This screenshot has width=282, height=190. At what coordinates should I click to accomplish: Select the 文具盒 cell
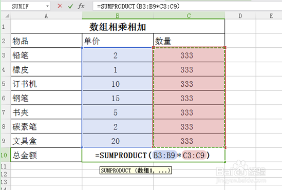[46, 141]
